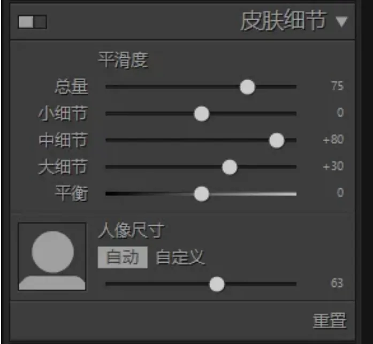Image resolution: width=373 pixels, height=344 pixels.
Task: Click the 平滑度 section label
Action: (123, 60)
